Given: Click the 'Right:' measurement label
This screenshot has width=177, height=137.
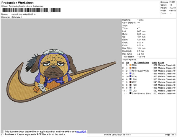Looking at the screenshot, I should coord(125,34).
